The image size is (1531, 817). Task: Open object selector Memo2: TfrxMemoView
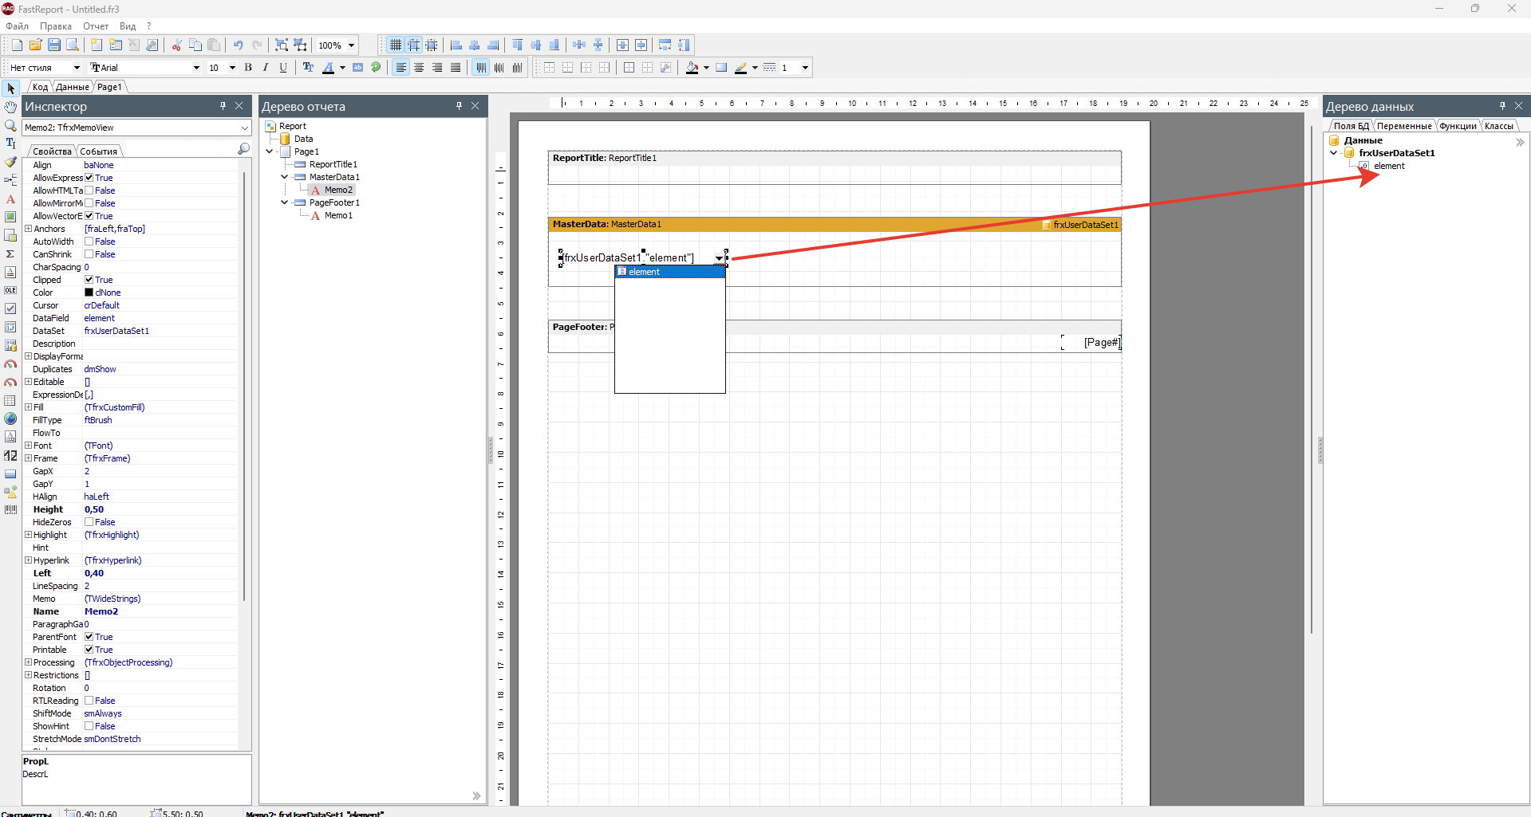point(136,128)
